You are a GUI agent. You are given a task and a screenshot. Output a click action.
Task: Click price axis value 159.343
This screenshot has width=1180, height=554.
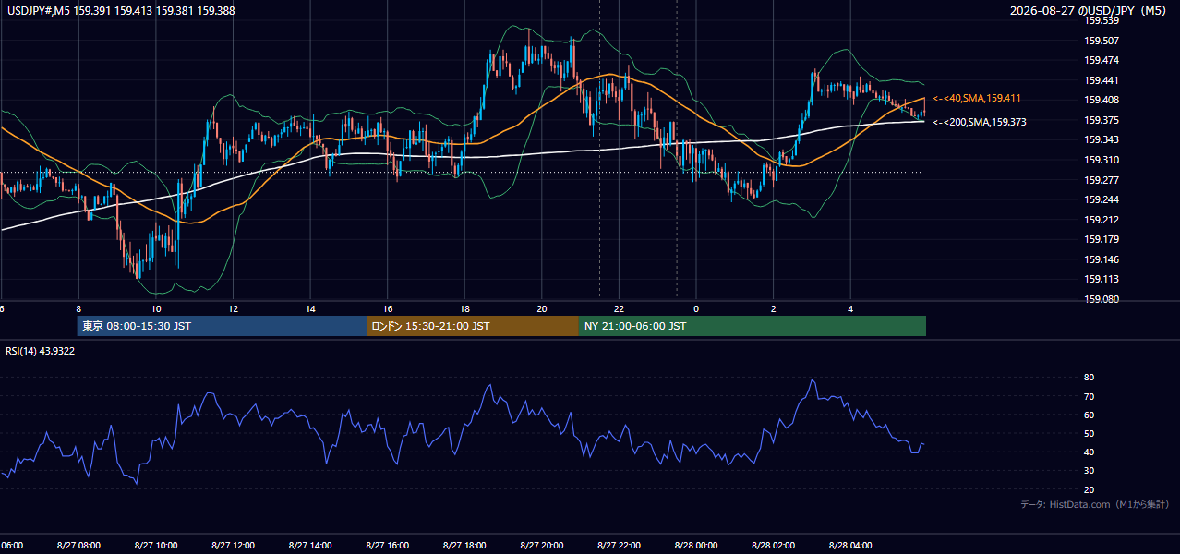(x=1101, y=140)
